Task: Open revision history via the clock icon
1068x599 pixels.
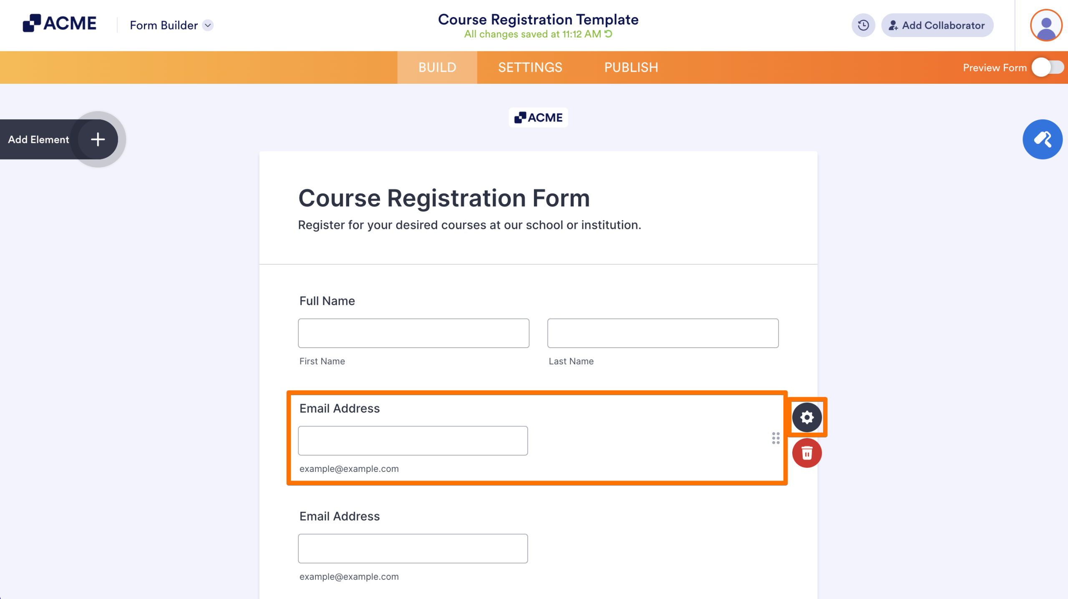Action: pyautogui.click(x=863, y=25)
